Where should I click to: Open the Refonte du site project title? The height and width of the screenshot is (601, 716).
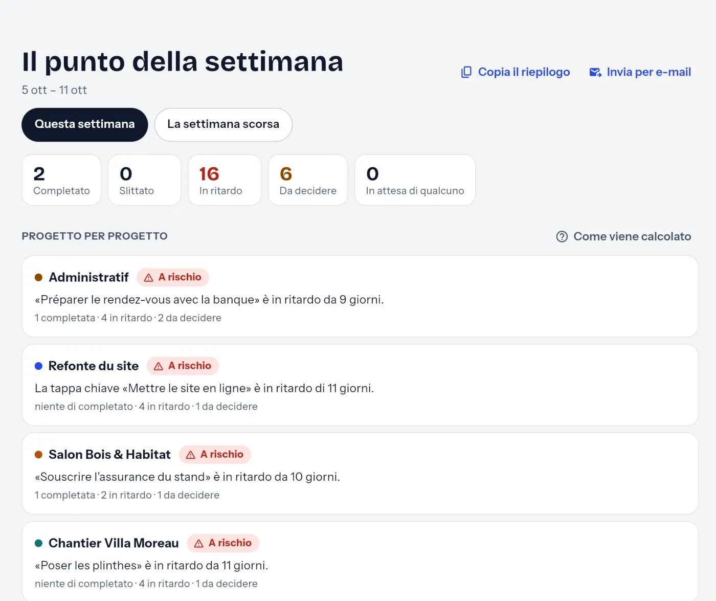(x=94, y=366)
